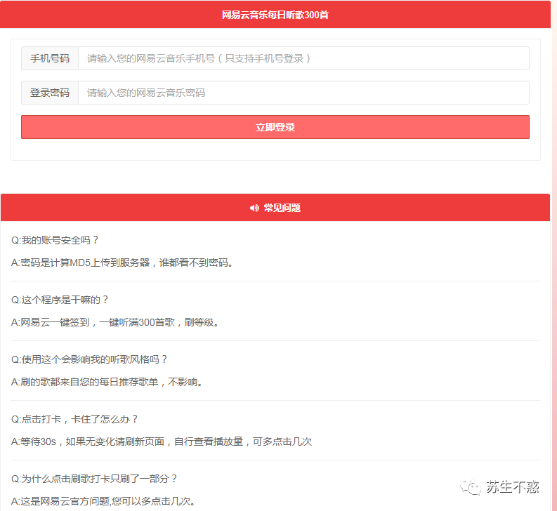Click the question about 影响我的听歌风格

pos(89,359)
